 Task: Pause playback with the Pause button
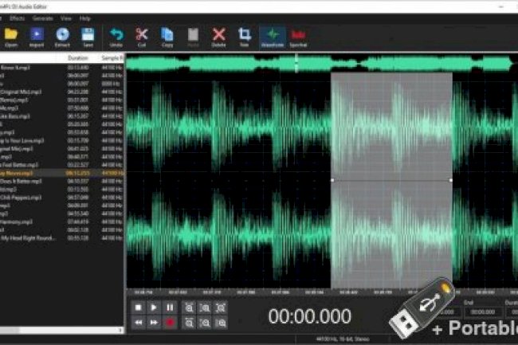coord(170,307)
